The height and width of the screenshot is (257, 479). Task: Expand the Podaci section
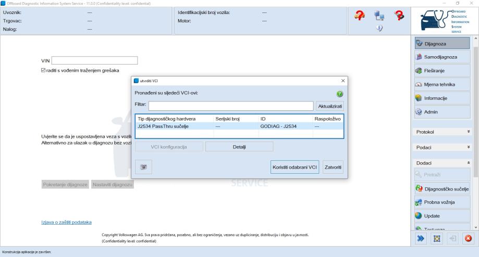tap(442, 147)
